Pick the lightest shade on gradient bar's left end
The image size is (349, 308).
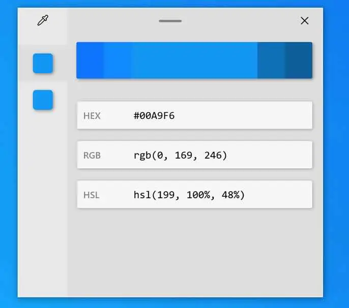(x=90, y=60)
